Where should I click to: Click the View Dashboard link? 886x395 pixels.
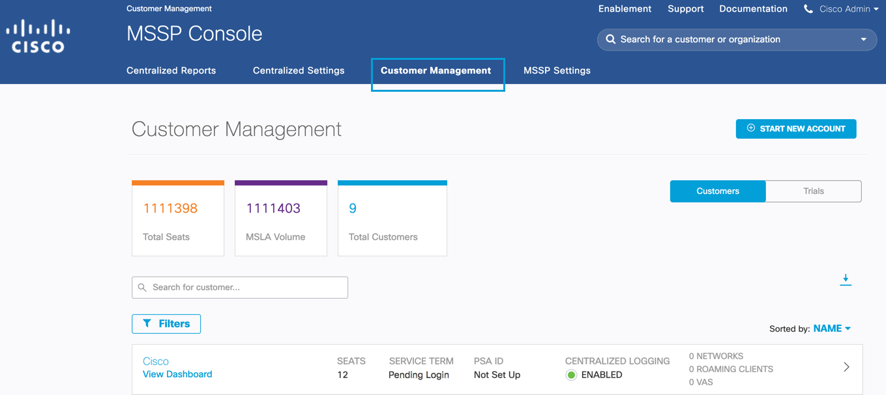click(x=177, y=374)
